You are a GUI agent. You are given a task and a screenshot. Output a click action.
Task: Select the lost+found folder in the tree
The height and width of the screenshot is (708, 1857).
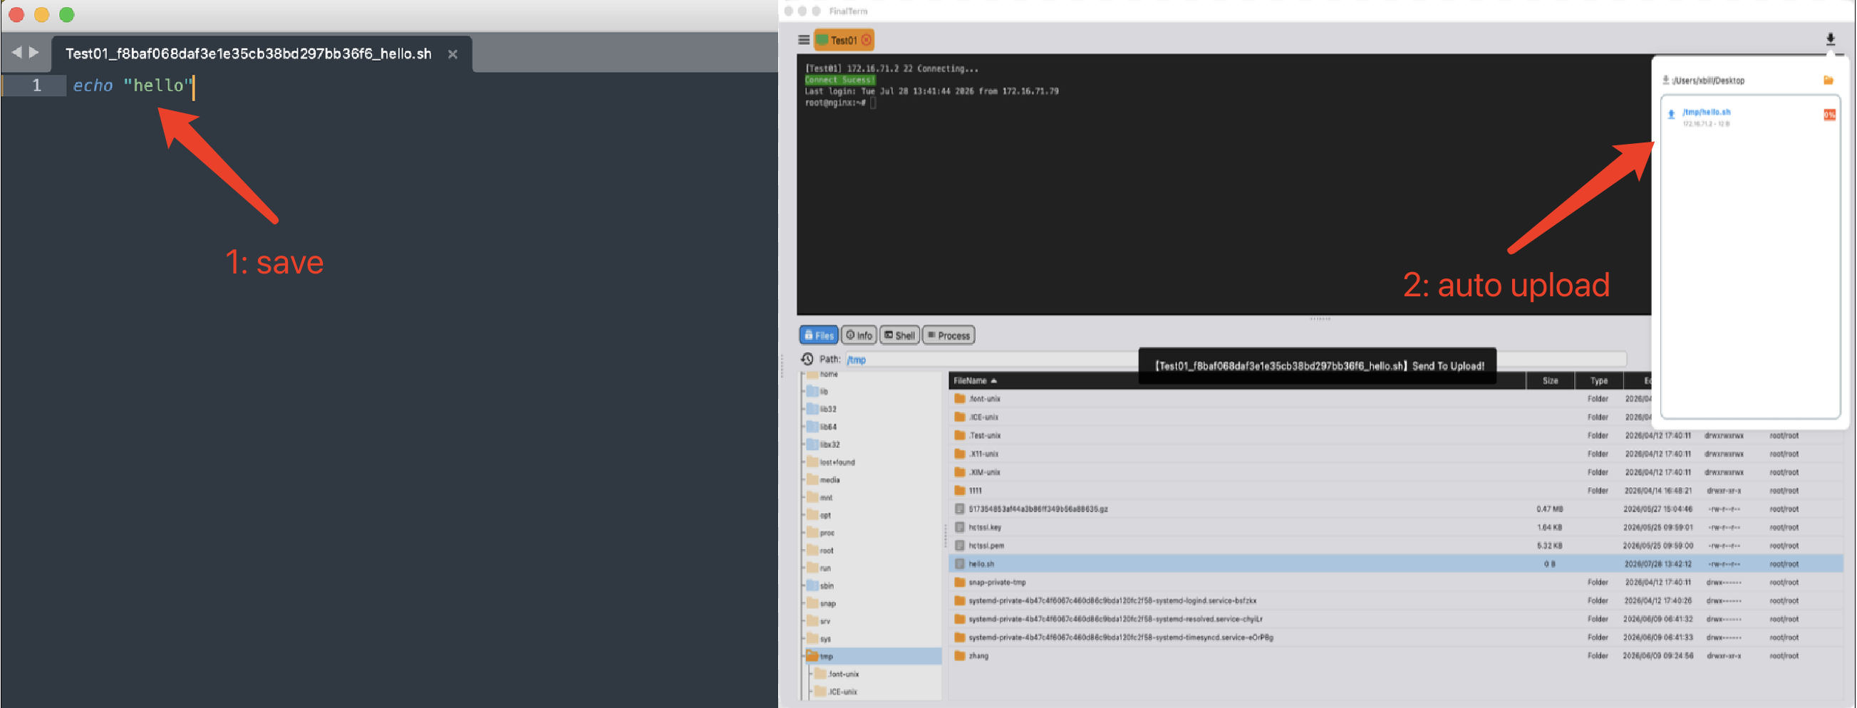point(831,462)
